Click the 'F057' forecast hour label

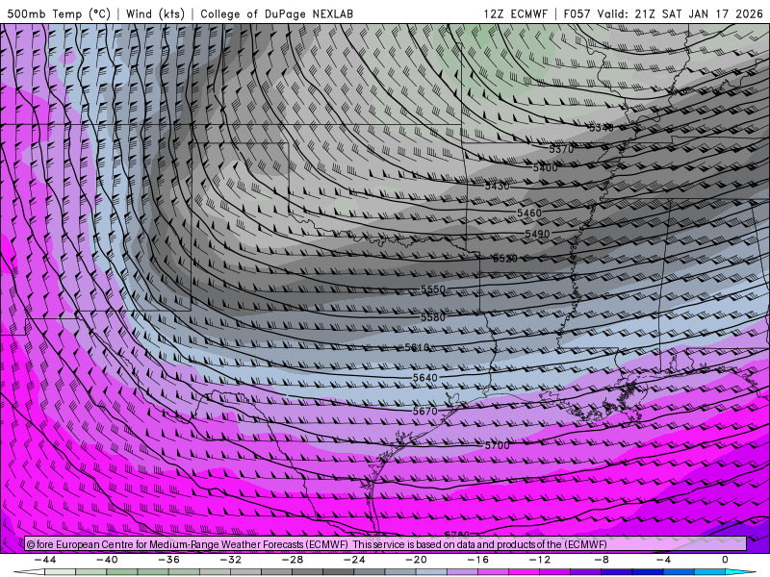577,13
